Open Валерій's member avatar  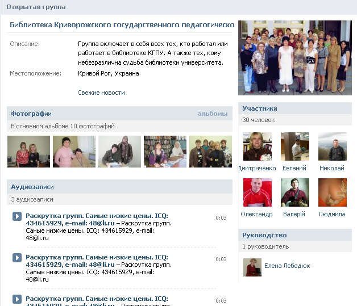tap(295, 192)
